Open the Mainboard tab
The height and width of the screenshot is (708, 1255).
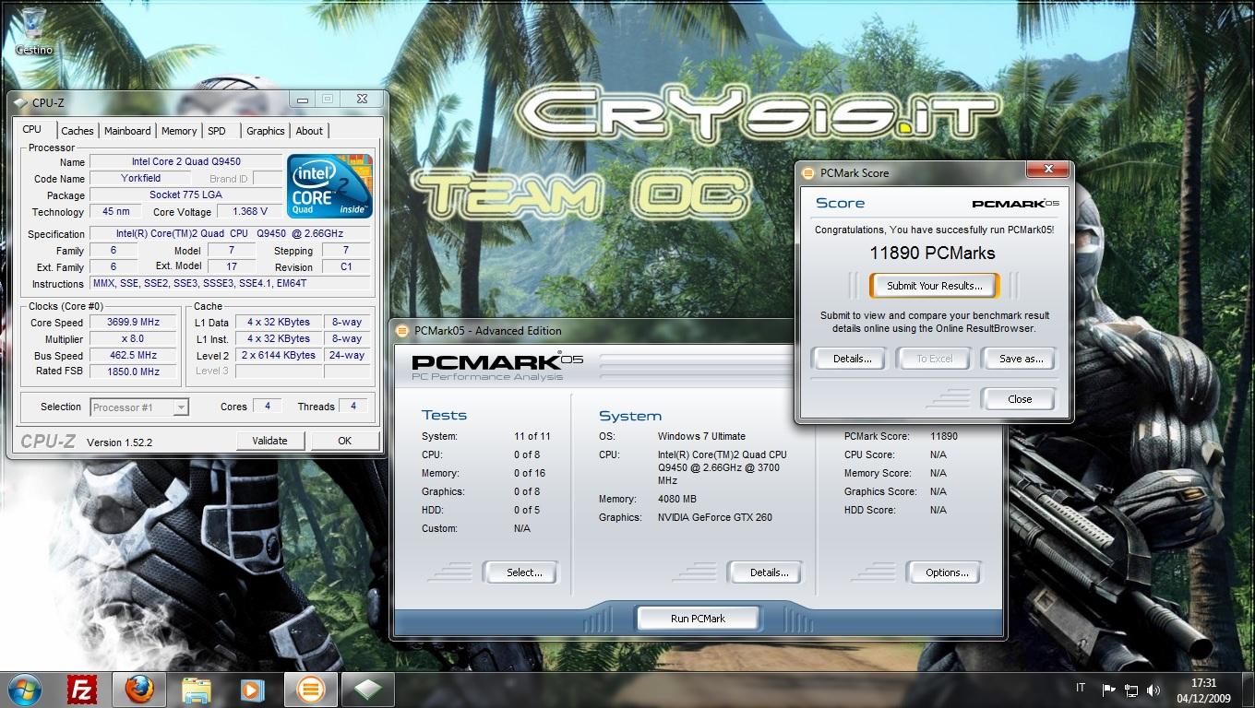127,131
